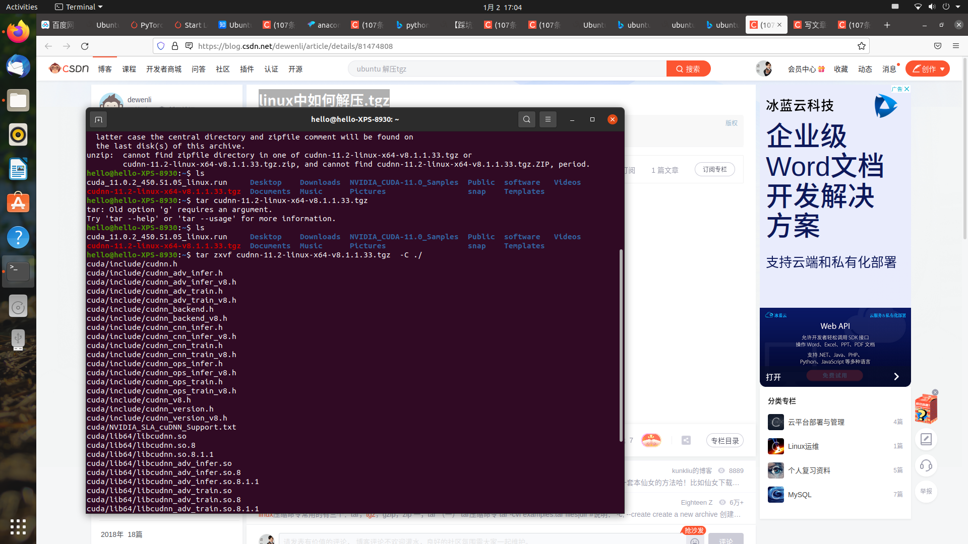The image size is (968, 544).
Task: Open the 收藏 link
Action: pos(841,69)
